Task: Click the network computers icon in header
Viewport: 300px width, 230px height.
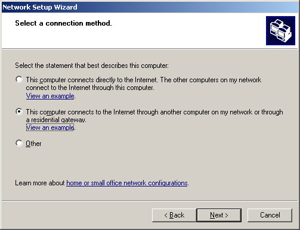Action: click(280, 30)
